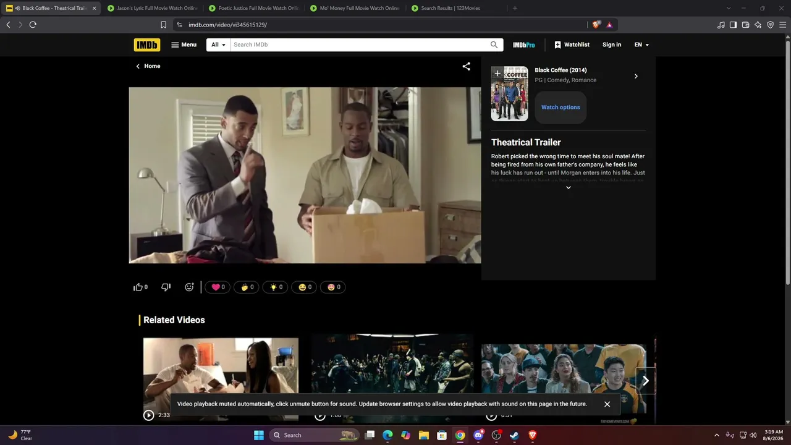Open the tab search dropdown arrow
The width and height of the screenshot is (791, 445).
(x=729, y=8)
